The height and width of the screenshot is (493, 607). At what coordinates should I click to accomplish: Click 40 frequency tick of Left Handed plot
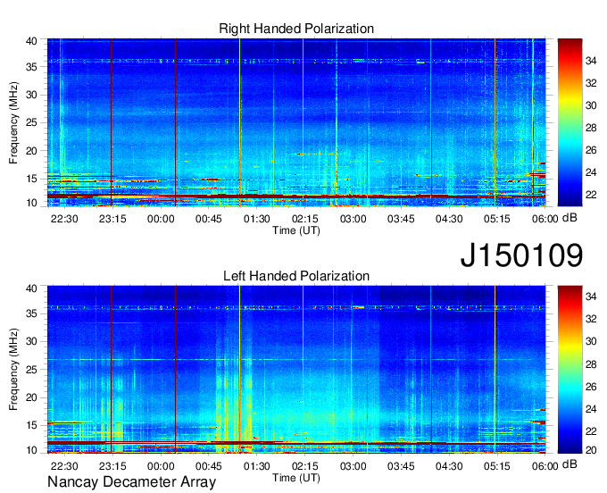(31, 288)
